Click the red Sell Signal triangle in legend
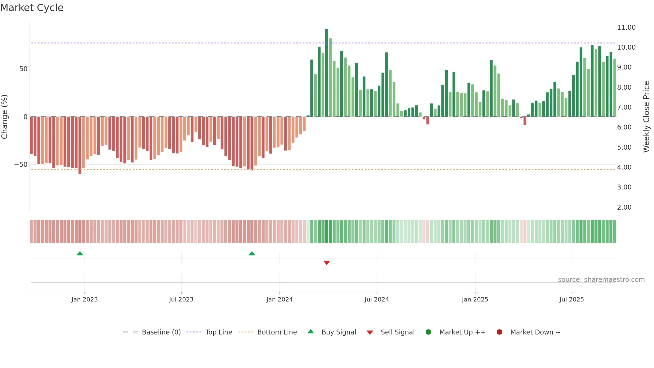This screenshot has height=368, width=654. pos(370,333)
